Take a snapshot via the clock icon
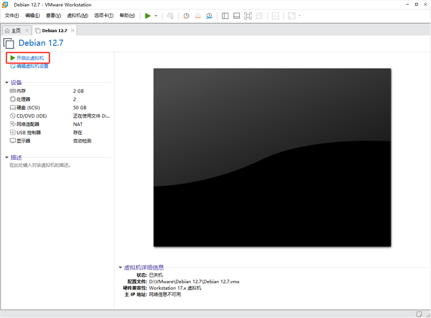 click(186, 16)
